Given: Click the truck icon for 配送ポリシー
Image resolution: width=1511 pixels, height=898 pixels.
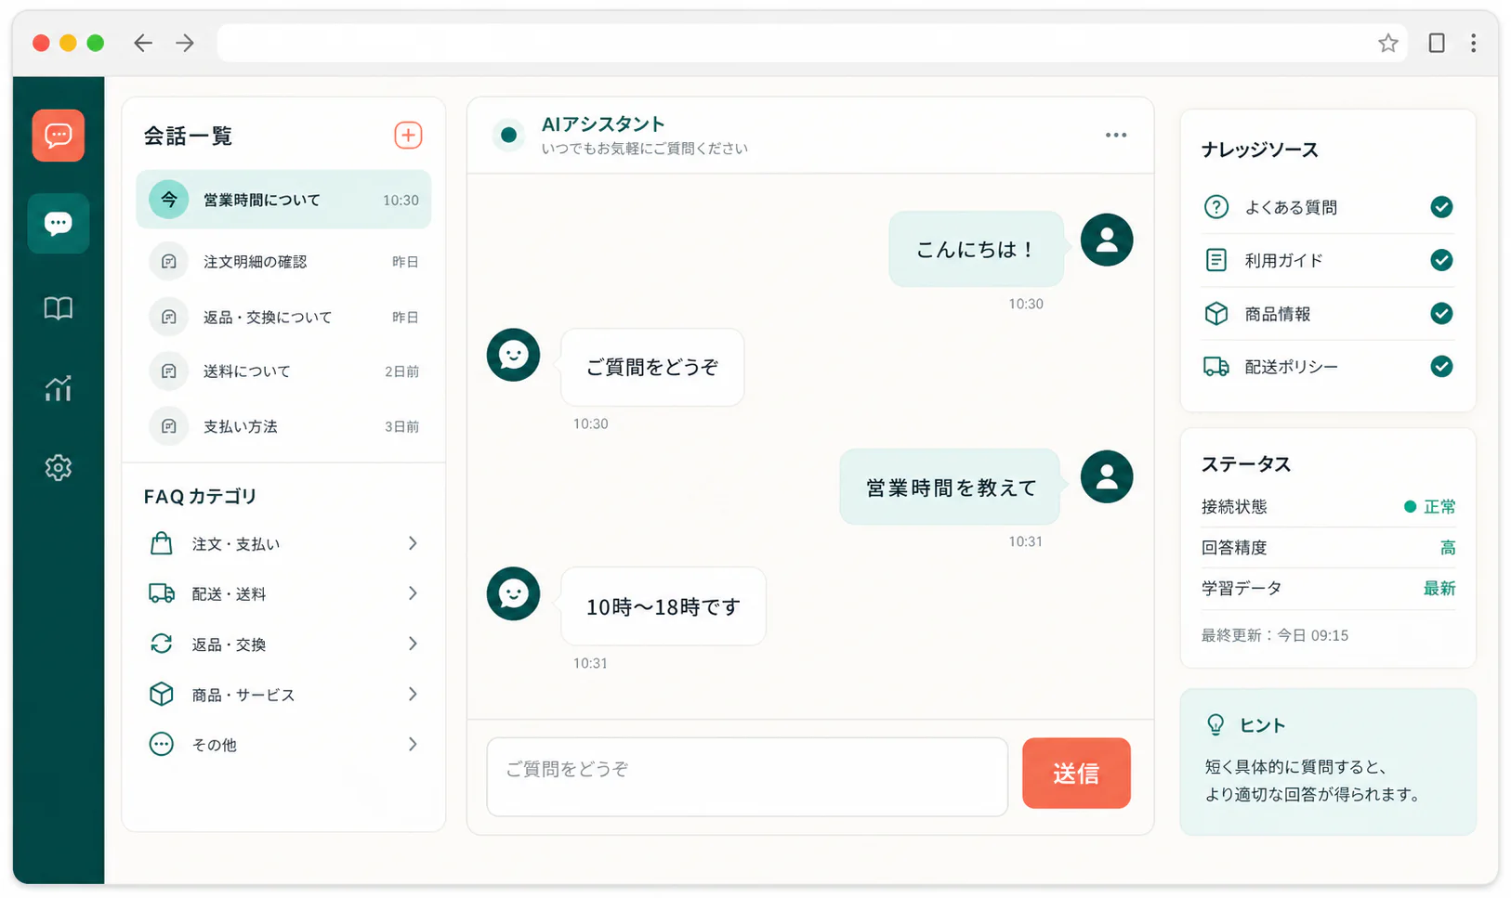Looking at the screenshot, I should (1216, 367).
